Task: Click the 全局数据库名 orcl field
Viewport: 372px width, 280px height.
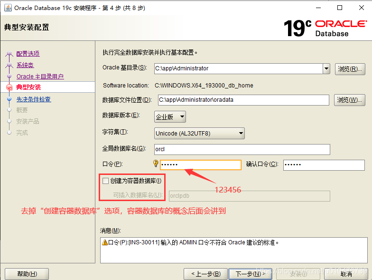Action: coord(242,149)
